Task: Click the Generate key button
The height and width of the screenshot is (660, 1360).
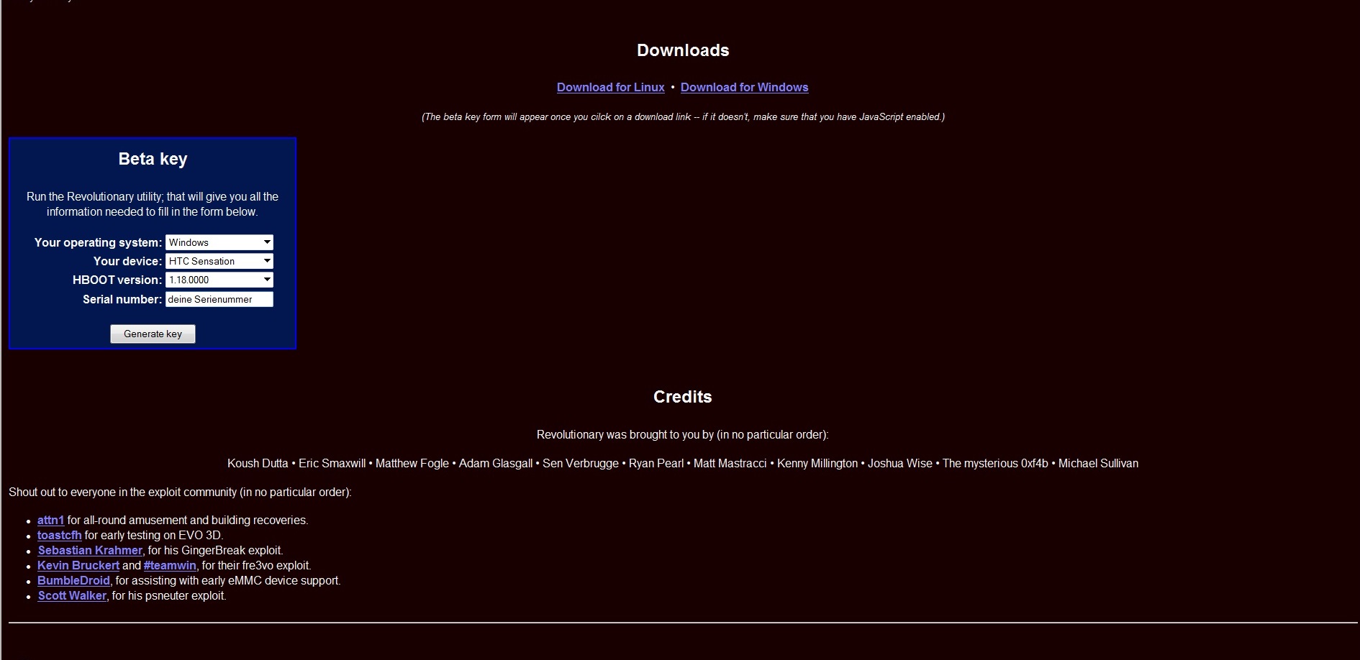Action: pos(153,334)
